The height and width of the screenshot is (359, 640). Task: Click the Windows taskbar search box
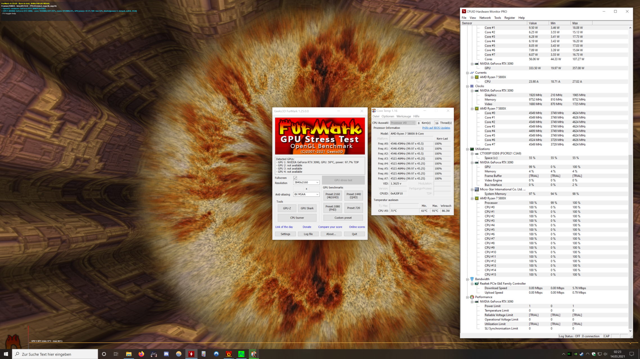pyautogui.click(x=55, y=354)
